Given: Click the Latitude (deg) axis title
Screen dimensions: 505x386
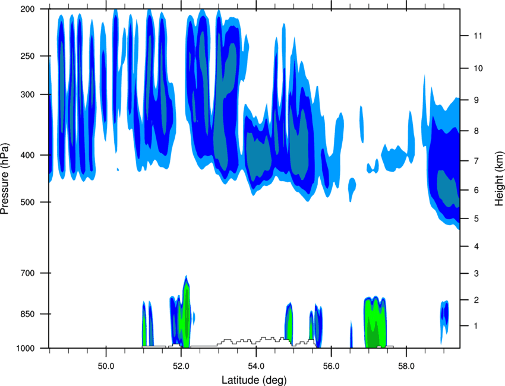Looking at the screenshot, I should point(254,380).
